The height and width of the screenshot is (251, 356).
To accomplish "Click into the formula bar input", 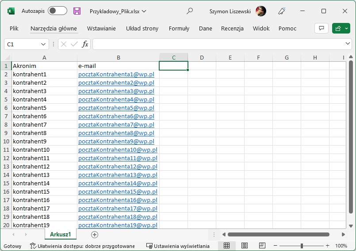I will point(218,44).
